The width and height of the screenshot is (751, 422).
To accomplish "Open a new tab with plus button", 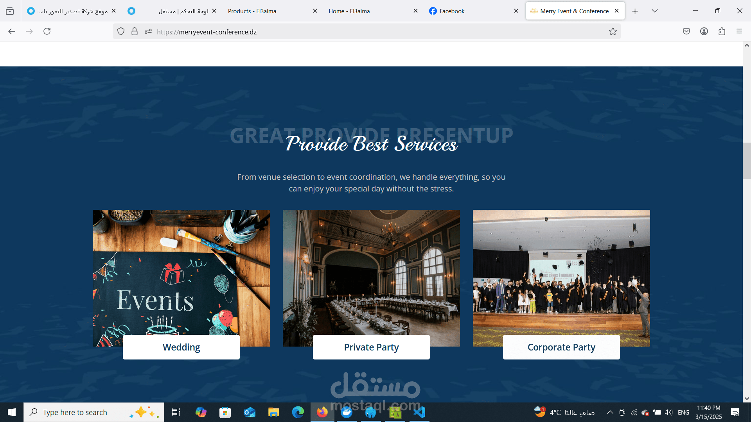I will 635,11.
